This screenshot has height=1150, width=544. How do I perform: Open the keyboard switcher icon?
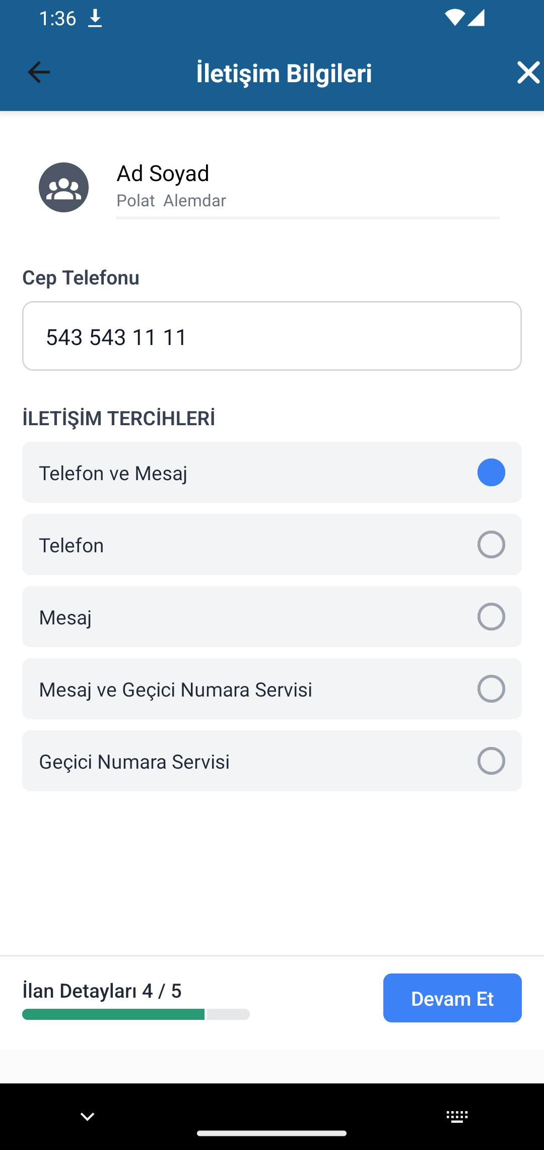point(457,1117)
